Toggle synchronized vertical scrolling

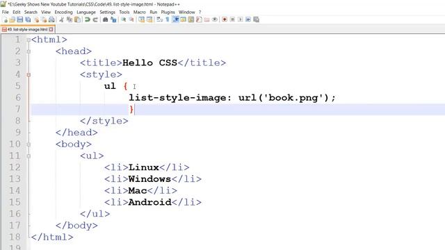(x=141, y=19)
